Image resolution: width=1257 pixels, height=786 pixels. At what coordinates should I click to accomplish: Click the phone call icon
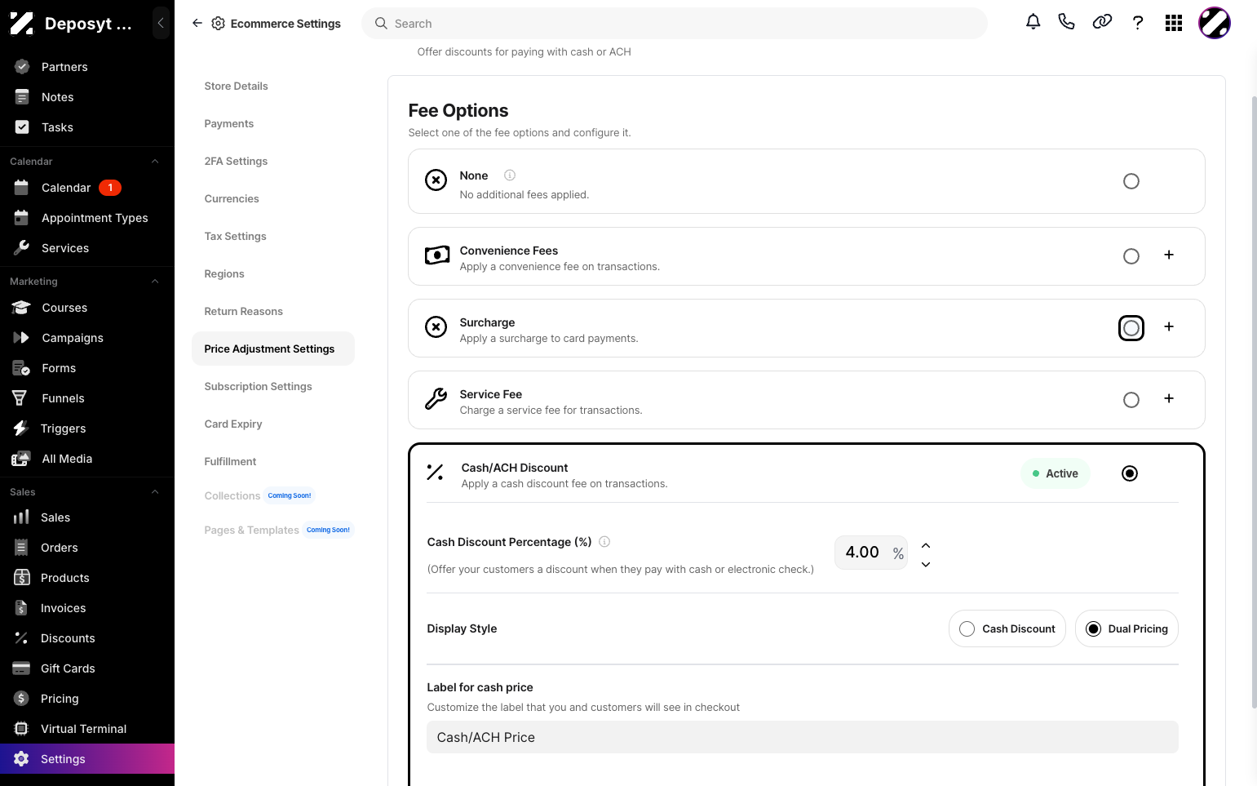(x=1066, y=22)
